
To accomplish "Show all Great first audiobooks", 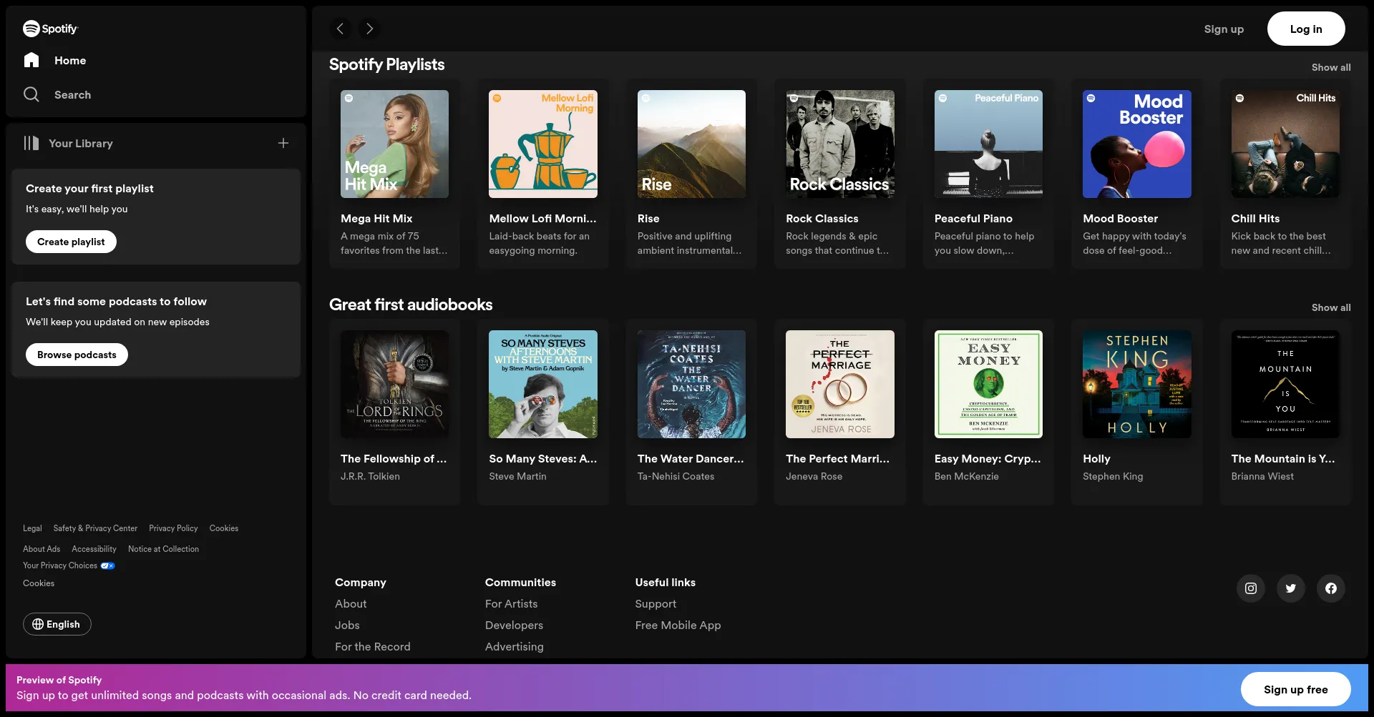I will pyautogui.click(x=1331, y=307).
